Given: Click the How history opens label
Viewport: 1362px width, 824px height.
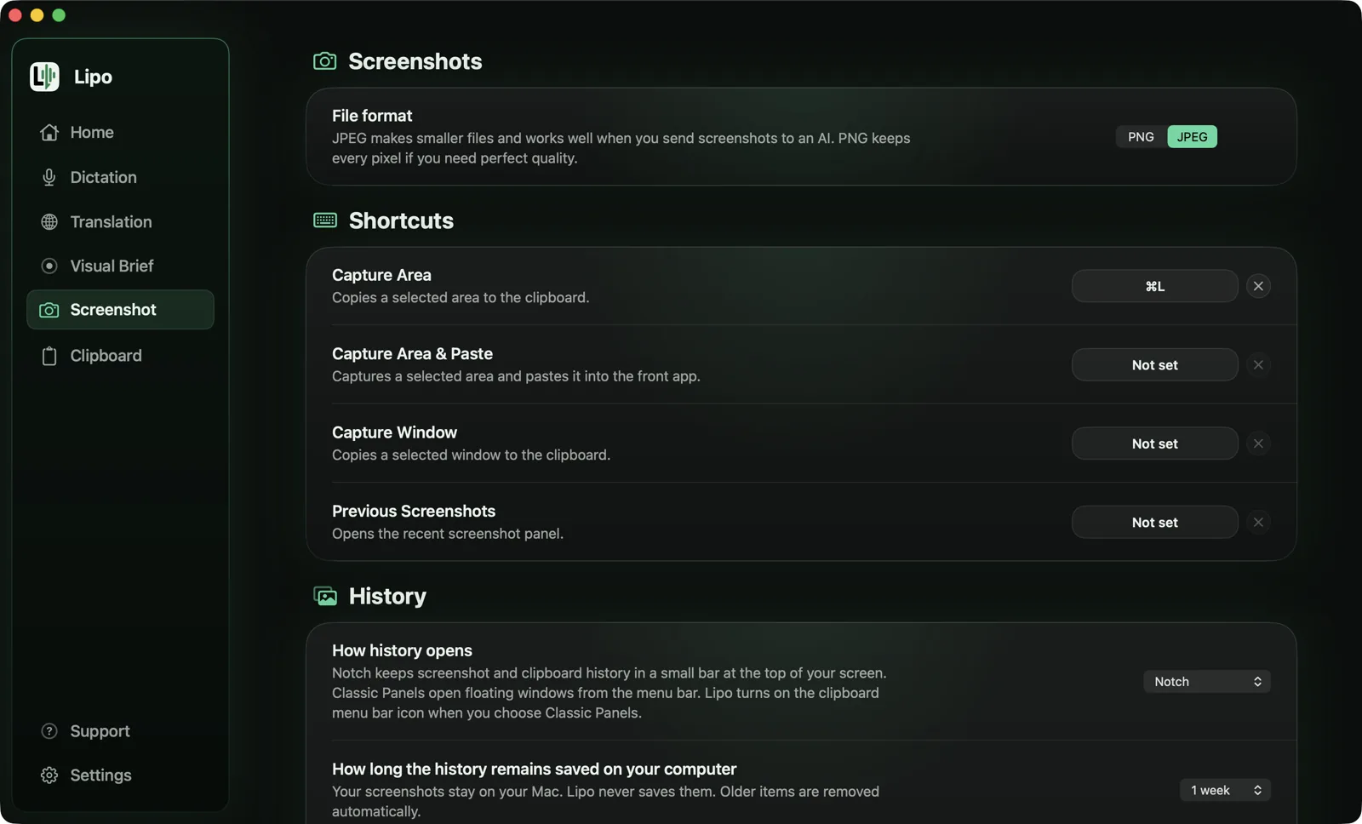Looking at the screenshot, I should point(402,650).
